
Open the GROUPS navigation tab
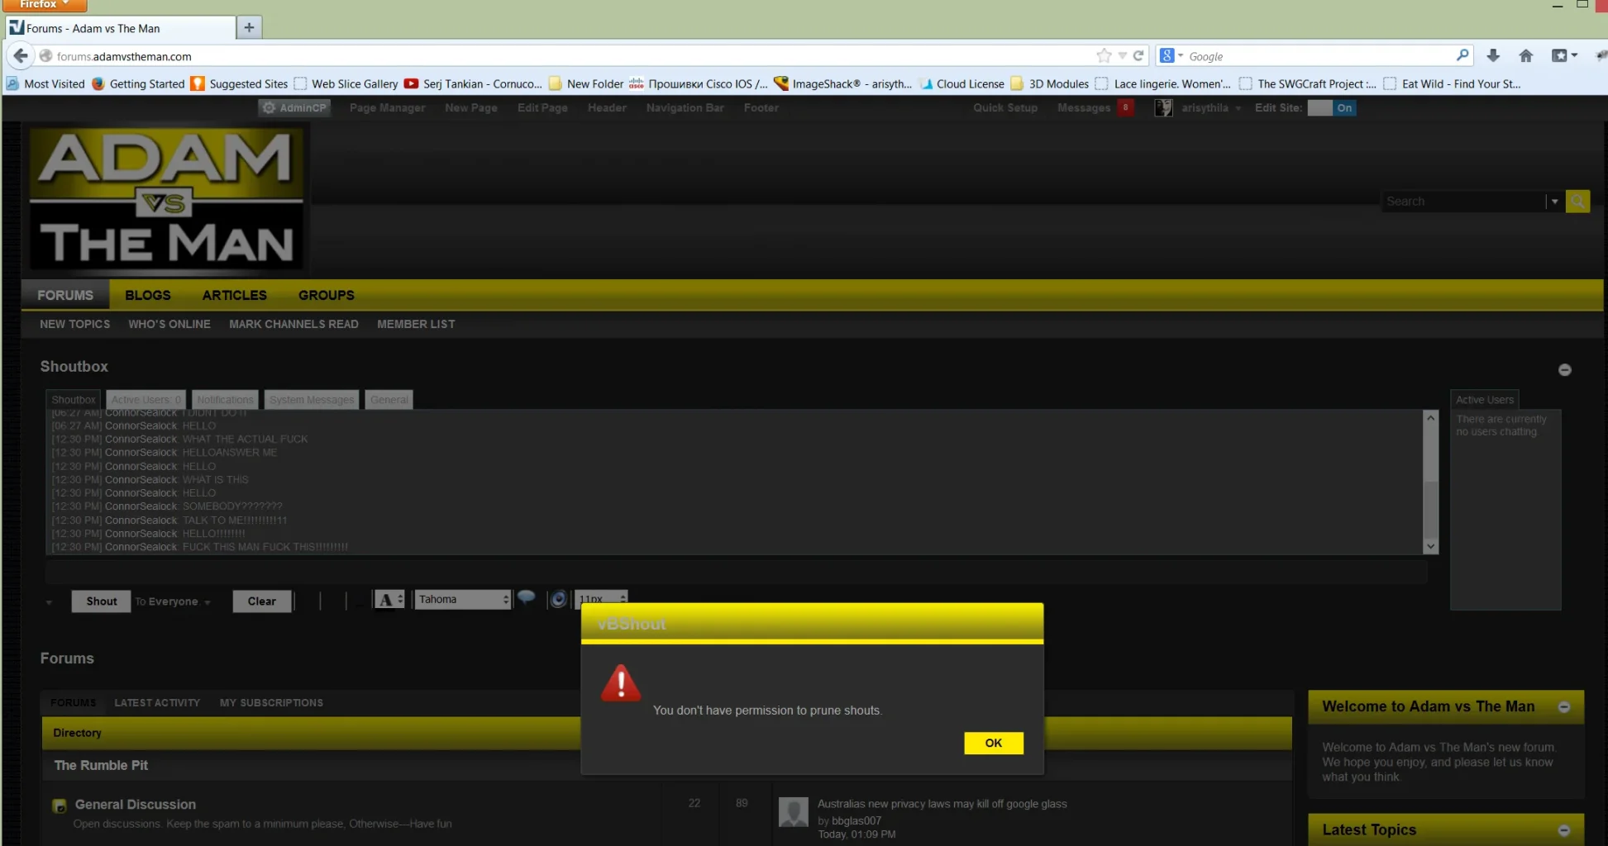(x=327, y=295)
